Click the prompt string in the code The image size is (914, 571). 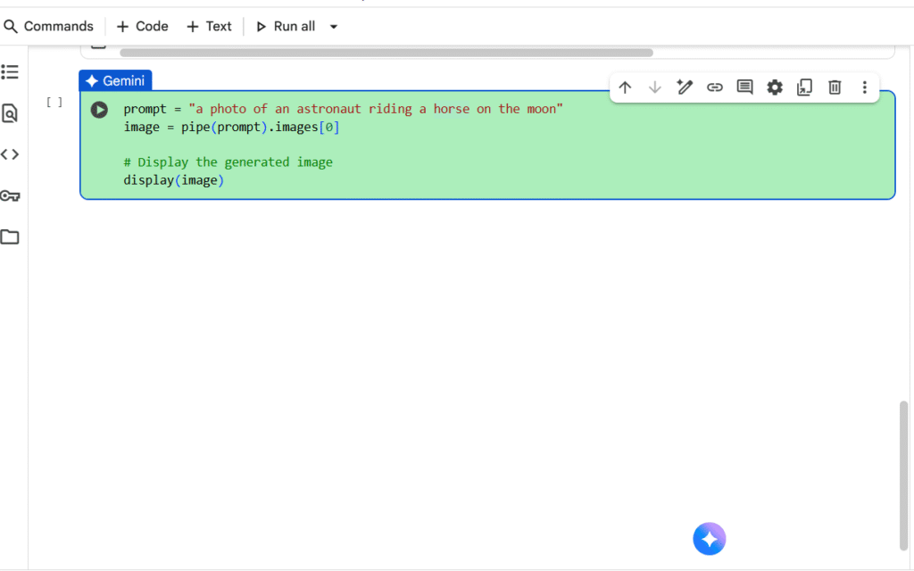[376, 109]
